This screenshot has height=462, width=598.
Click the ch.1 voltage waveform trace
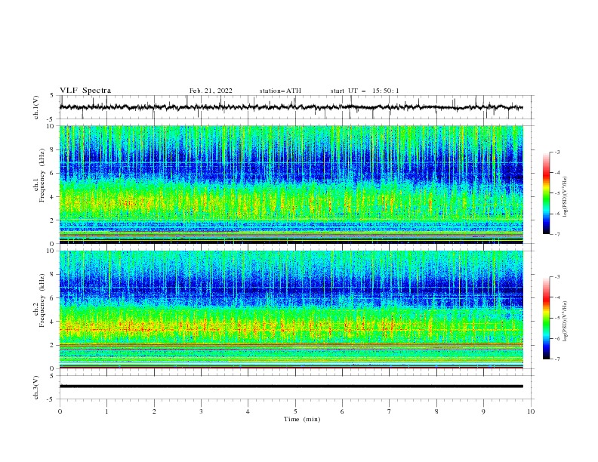tap(291, 107)
